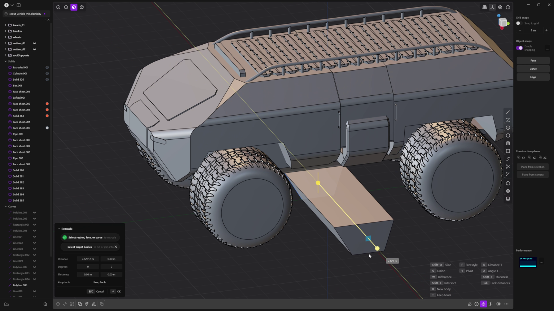The width and height of the screenshot is (554, 311).
Task: Open the zoom search at sidebar bottom
Action: pos(45,304)
